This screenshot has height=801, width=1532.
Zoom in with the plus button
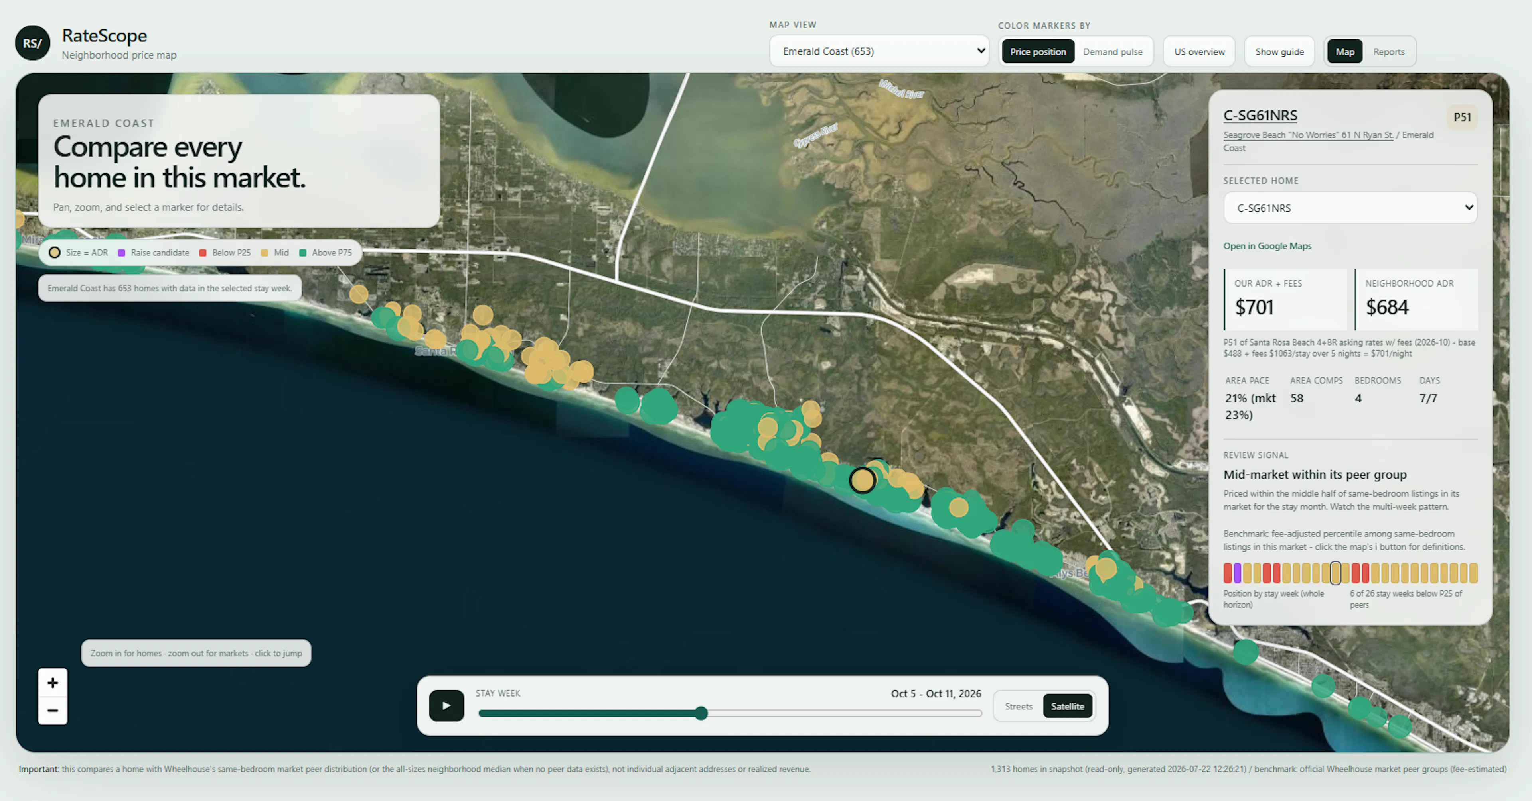coord(53,683)
